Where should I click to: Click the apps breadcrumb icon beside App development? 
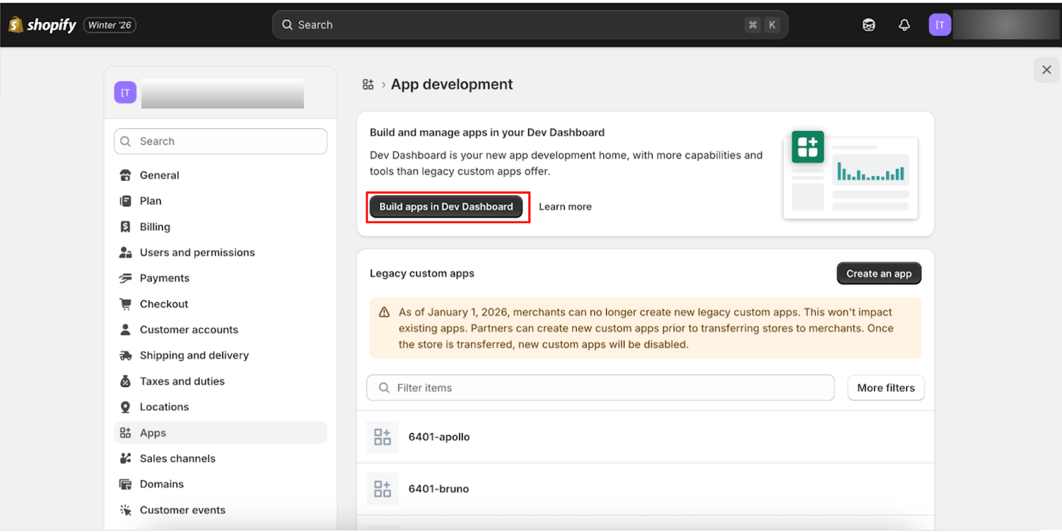pyautogui.click(x=368, y=84)
